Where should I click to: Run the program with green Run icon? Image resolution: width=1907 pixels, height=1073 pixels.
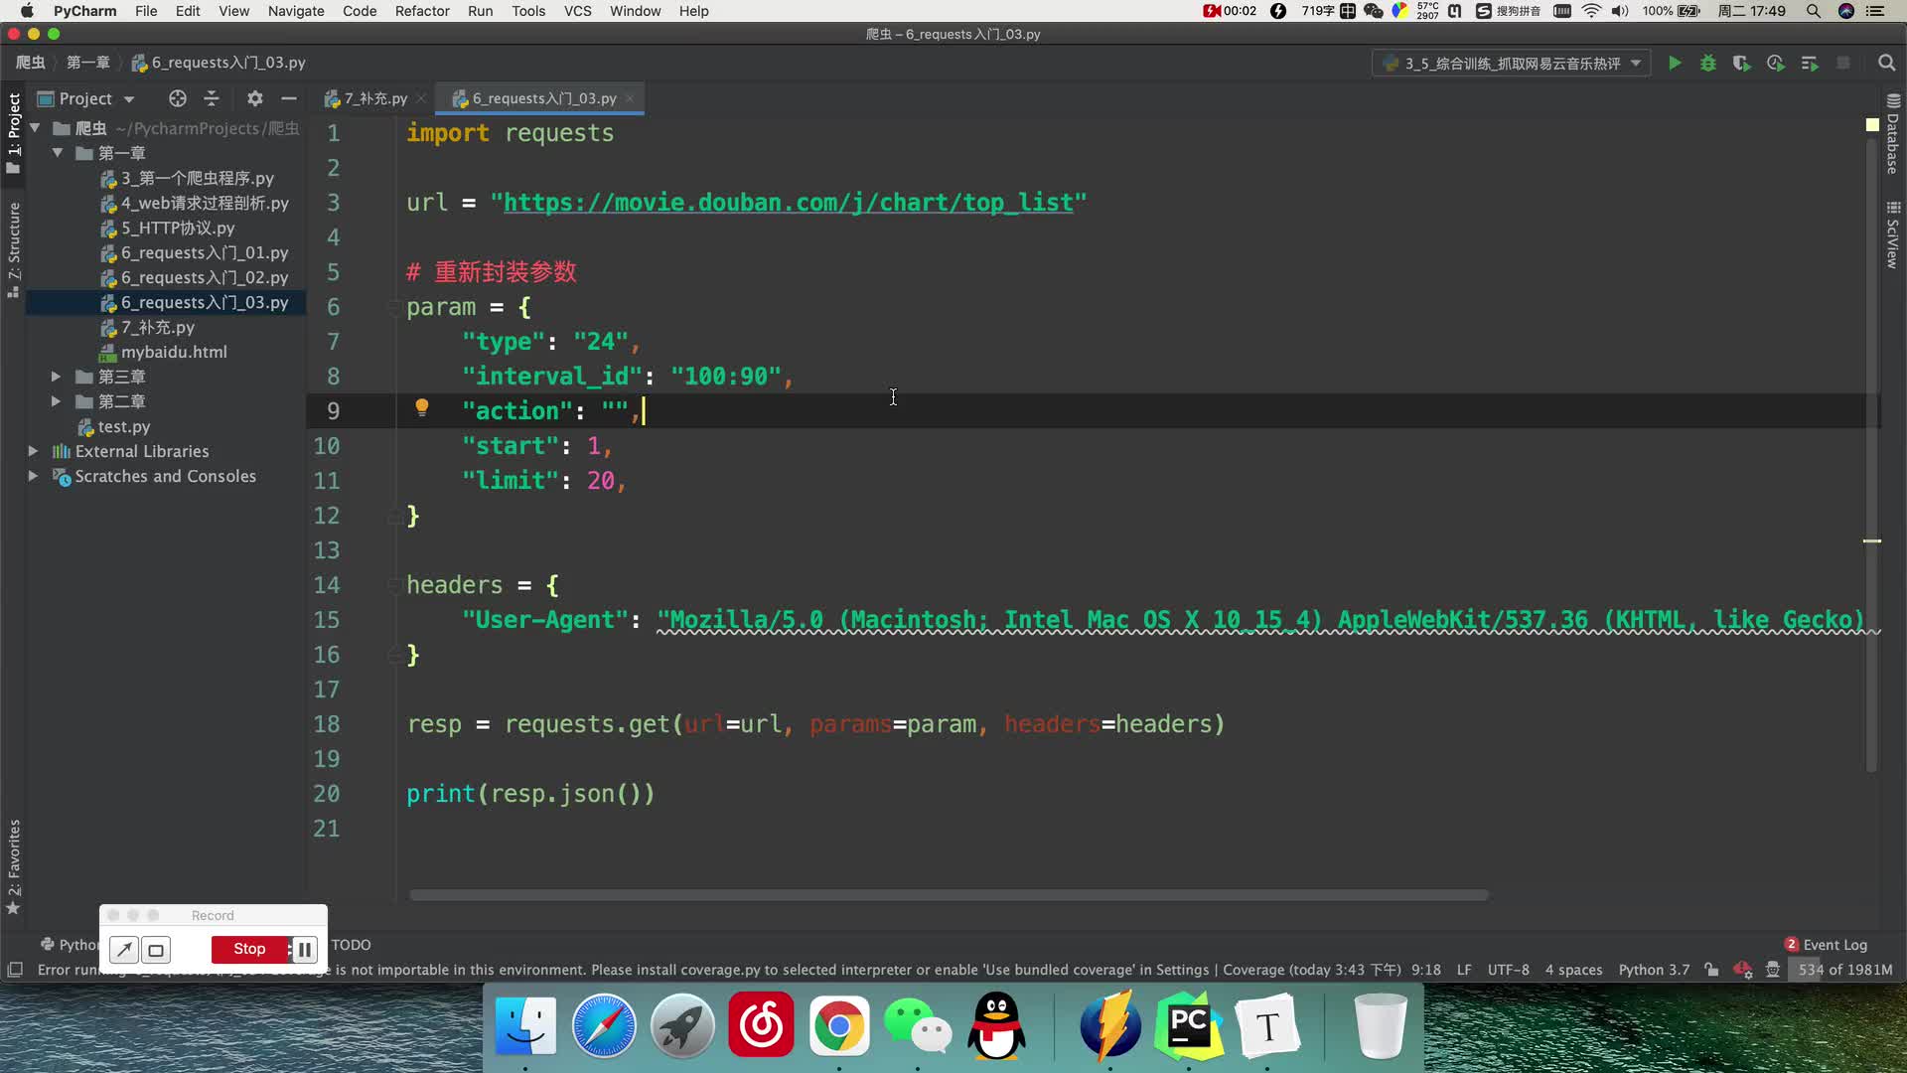click(1675, 64)
